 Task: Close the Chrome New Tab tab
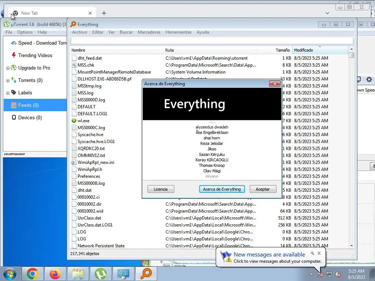point(90,13)
